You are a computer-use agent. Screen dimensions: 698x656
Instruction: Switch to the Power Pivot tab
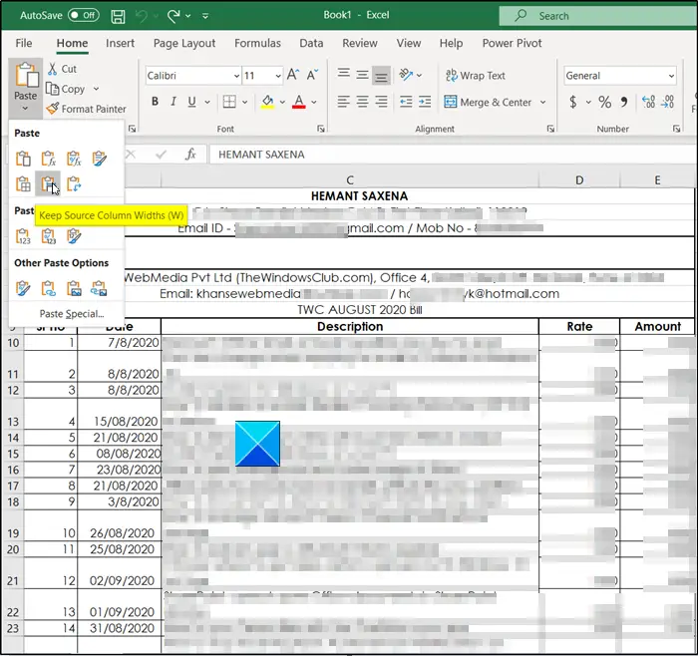tap(512, 43)
